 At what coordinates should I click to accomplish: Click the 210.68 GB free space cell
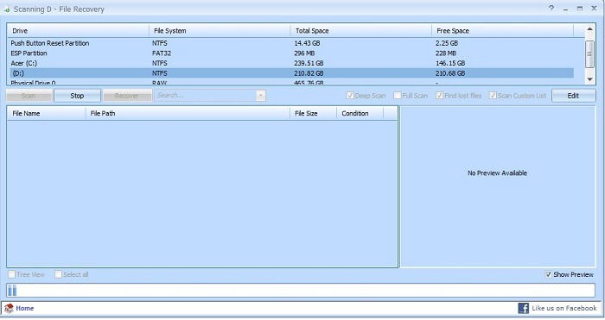(450, 73)
